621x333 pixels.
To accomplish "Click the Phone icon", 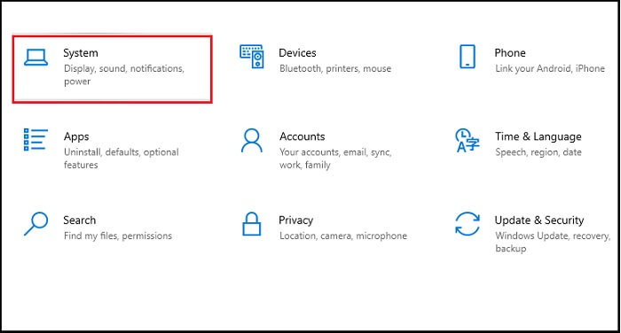I will (x=468, y=57).
